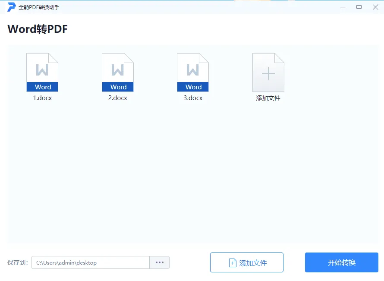Click the 2.docx file name
The height and width of the screenshot is (281, 384).
click(x=117, y=98)
